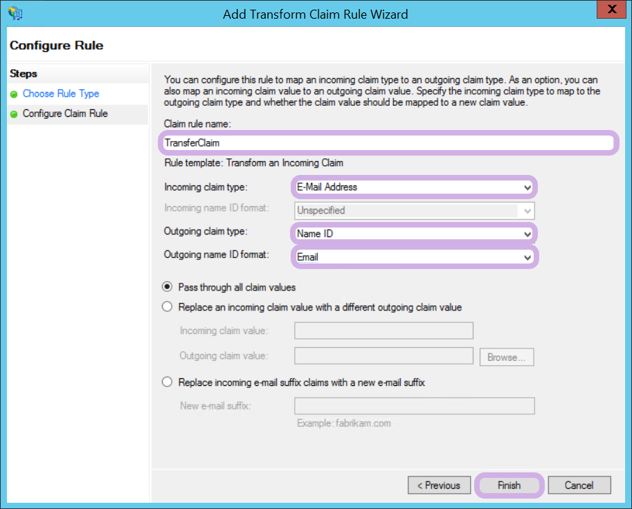Viewport: 632px width, 509px height.
Task: Cancel the wizard
Action: coord(579,485)
